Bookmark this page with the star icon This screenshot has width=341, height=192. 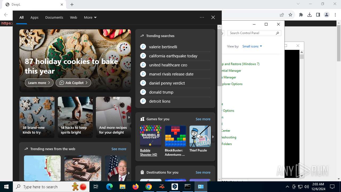[x=290, y=15]
